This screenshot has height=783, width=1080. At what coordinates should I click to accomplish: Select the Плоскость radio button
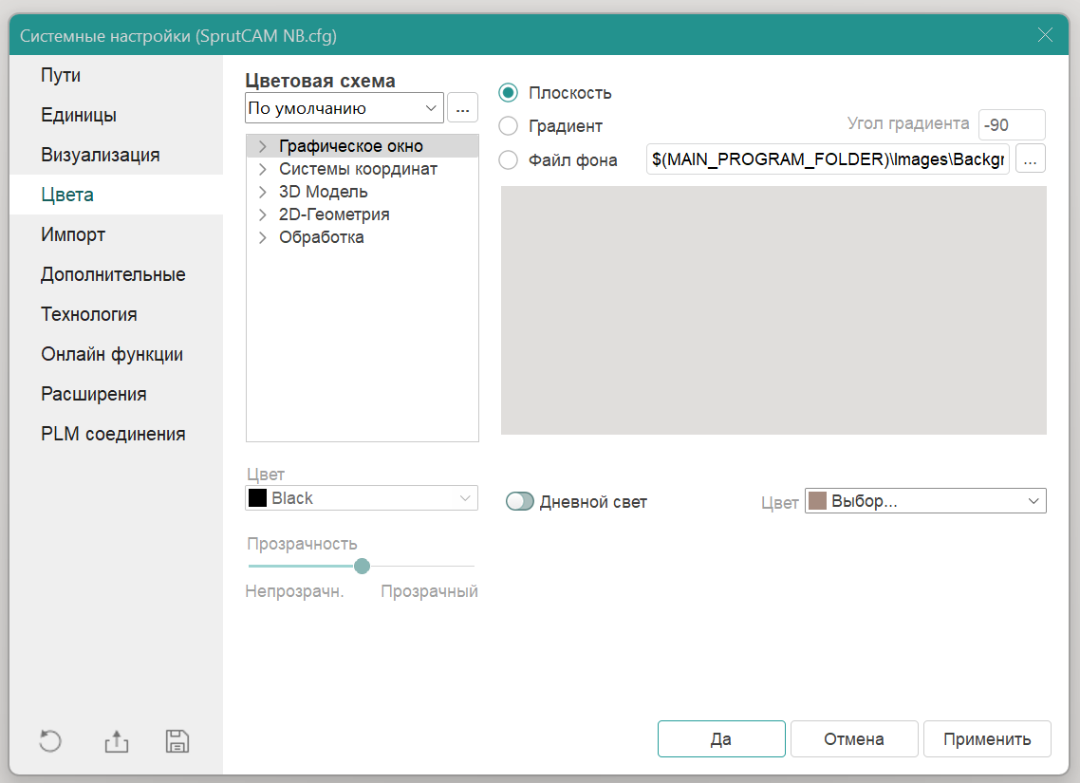click(x=509, y=93)
